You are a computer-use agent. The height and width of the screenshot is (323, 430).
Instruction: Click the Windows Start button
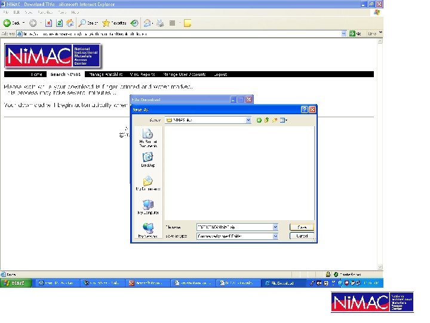[16, 283]
